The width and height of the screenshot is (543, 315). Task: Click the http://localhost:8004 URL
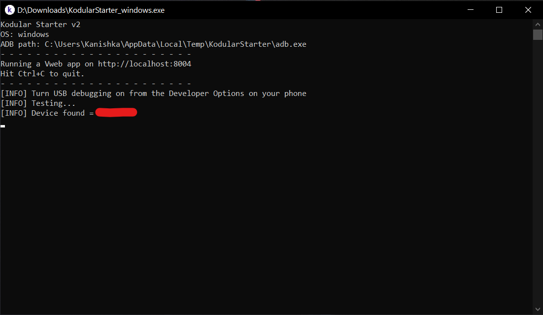(x=144, y=64)
